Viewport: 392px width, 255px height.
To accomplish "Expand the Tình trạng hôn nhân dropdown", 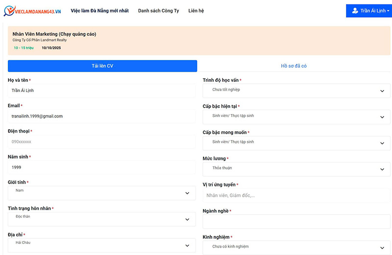I will [101, 219].
